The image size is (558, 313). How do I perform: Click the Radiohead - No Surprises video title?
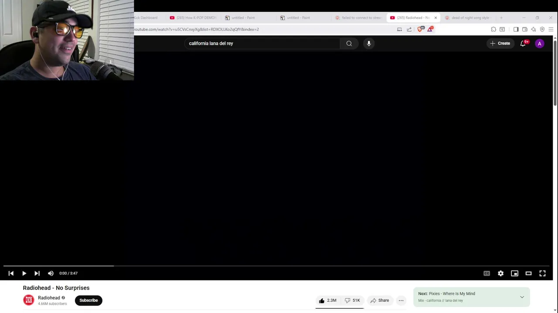click(56, 288)
